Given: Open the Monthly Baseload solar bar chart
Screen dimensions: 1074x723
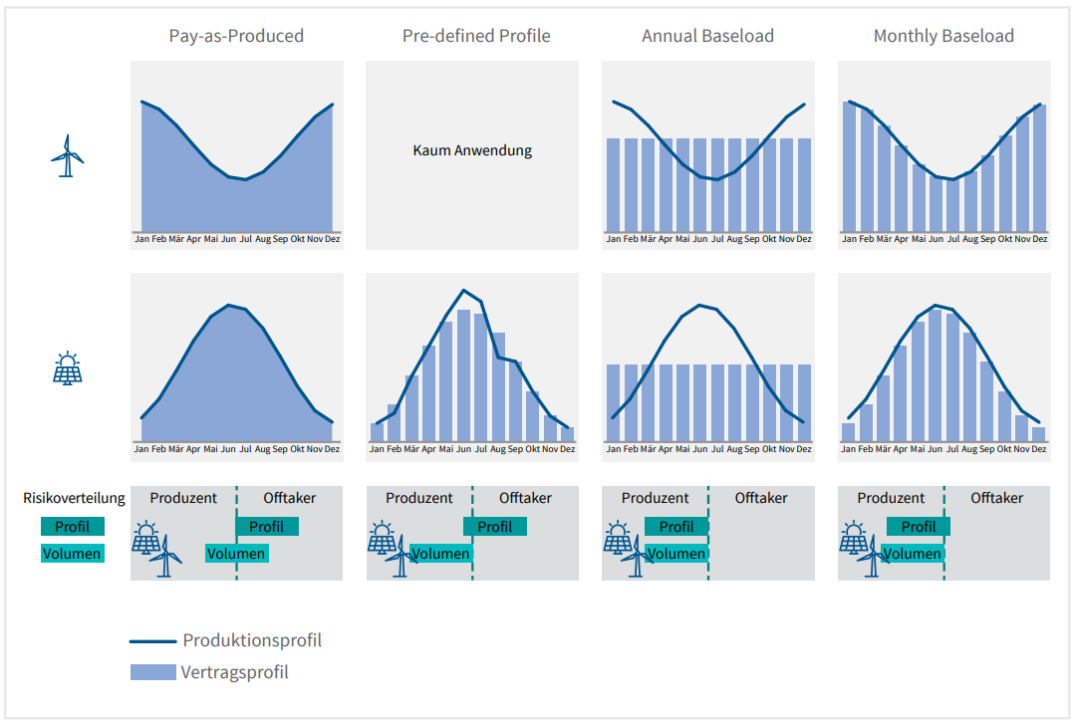Looking at the screenshot, I should point(943,366).
